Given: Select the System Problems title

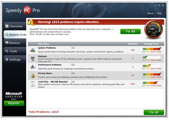Looking at the screenshot, I should click(47, 48).
